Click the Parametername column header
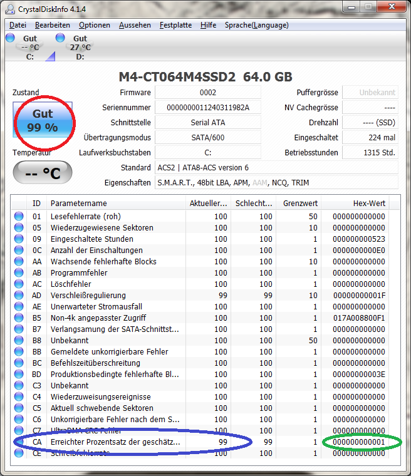This screenshot has width=411, height=476. [116, 203]
